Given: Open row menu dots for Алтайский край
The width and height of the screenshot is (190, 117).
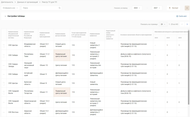Looking at the screenshot, I should 4,74.
